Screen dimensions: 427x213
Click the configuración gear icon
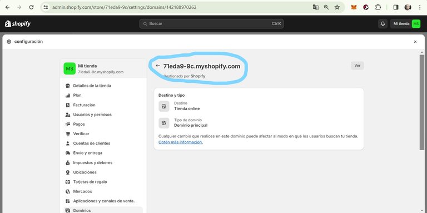pyautogui.click(x=9, y=42)
